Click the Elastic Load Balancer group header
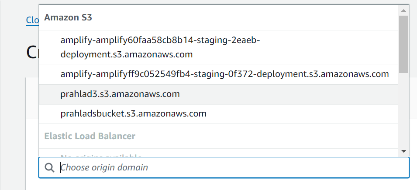 pyautogui.click(x=90, y=136)
